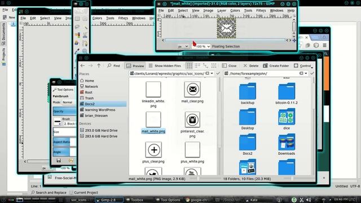
Task: Open Help menu in mail_white GIMP window
Action: coord(291,11)
